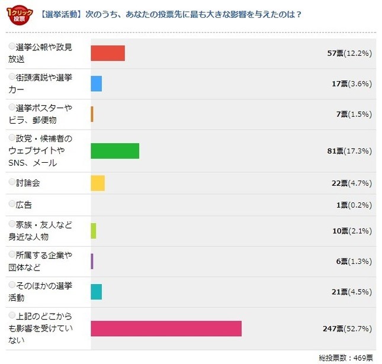Image resolution: width=382 pixels, height=364 pixels.
Task: Click the red bar for 選挙公報や政見放送
Action: coord(108,53)
